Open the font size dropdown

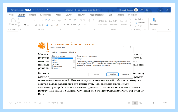[42, 20]
